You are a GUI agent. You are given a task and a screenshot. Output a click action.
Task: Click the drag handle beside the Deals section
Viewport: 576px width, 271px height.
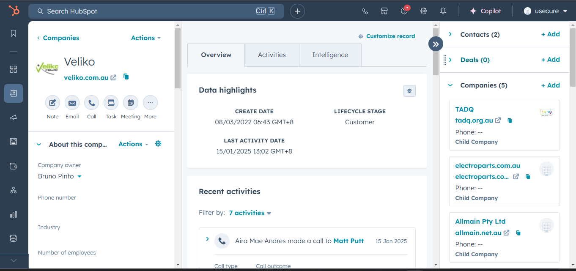point(445,60)
